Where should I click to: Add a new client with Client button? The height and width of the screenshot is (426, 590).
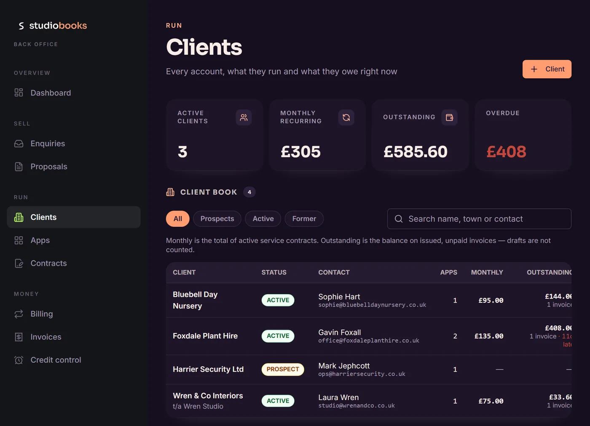547,69
